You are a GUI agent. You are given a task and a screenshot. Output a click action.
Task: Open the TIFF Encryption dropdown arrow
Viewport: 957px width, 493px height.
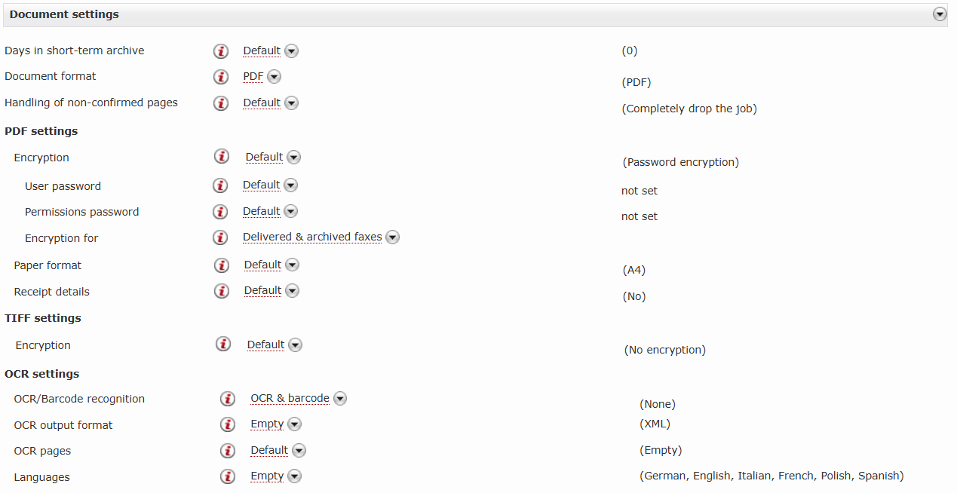coord(295,345)
